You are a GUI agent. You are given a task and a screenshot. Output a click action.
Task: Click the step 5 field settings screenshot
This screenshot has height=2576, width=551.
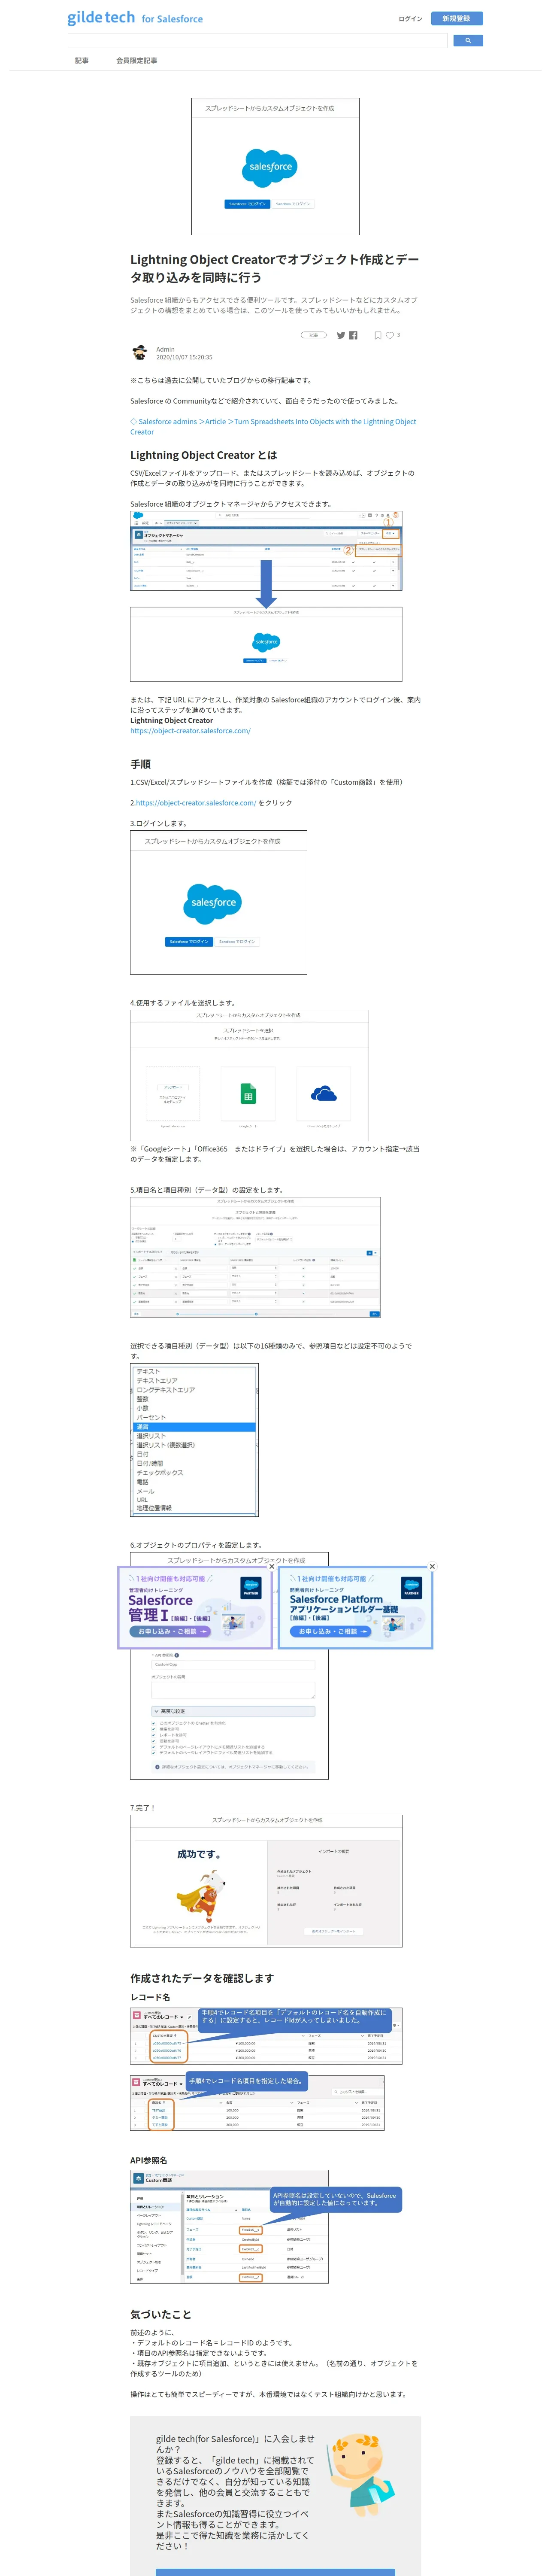coord(255,1258)
